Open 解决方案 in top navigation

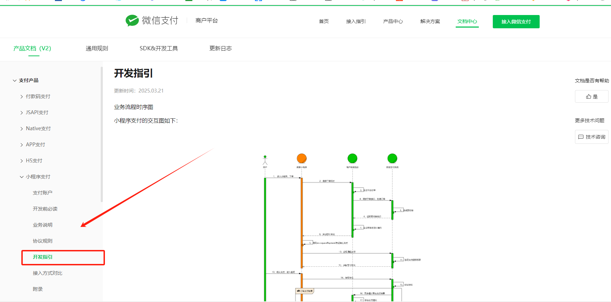point(430,21)
